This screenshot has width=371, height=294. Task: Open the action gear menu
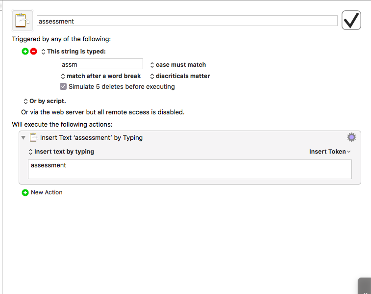[351, 137]
